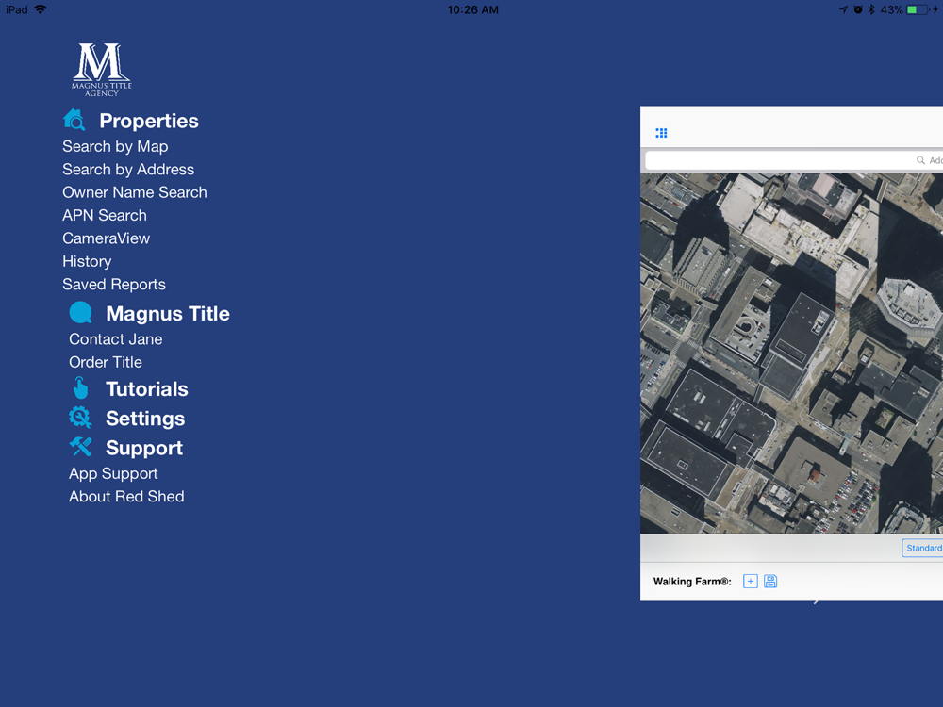Screen dimensions: 943x707
Task: Click the Properties house search icon
Action: (74, 120)
